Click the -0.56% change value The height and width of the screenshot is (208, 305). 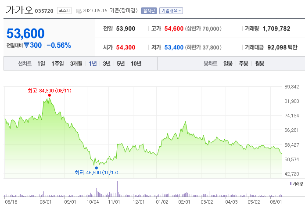click(x=59, y=46)
